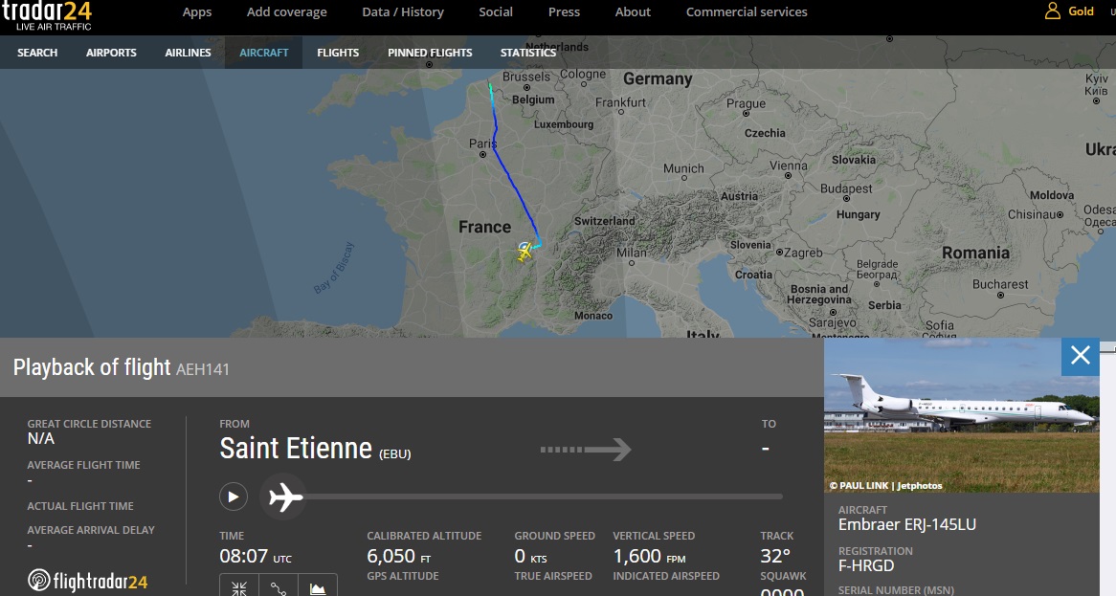Open the Data / History menu

point(403,12)
